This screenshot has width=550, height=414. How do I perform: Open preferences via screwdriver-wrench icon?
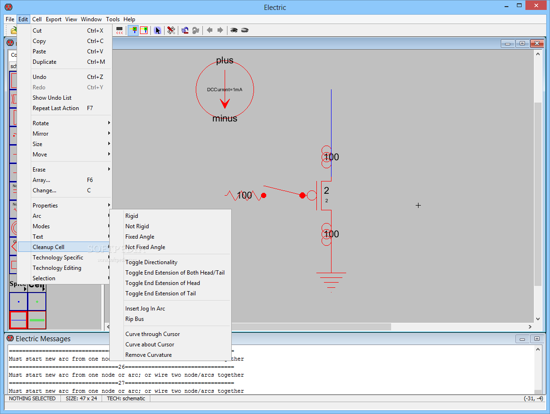(x=171, y=31)
